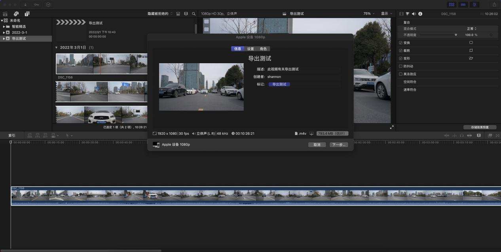Switch to the 设置 tab
Screen dimensions: 501x252
tap(250, 49)
